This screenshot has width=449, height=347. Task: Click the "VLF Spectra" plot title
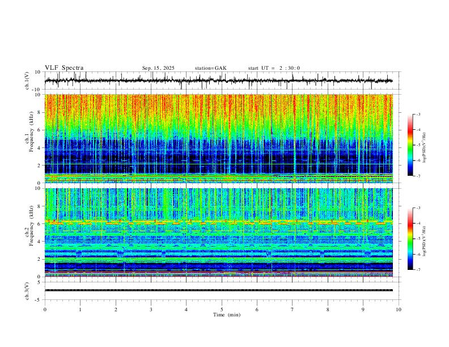[64, 68]
